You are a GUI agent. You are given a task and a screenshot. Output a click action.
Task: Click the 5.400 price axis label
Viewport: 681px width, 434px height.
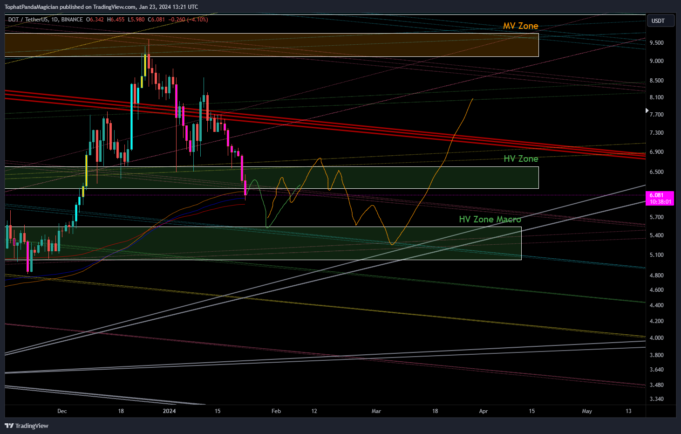point(656,235)
